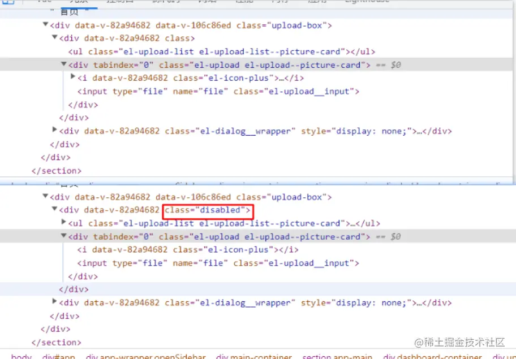516x359 pixels.
Task: Click data-v-106c86ed attribute in upper tree
Action: coord(193,25)
